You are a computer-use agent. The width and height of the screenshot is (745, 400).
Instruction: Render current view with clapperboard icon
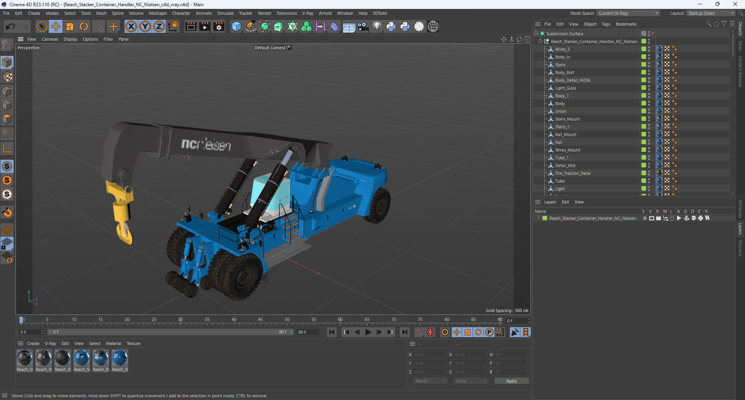[191, 26]
